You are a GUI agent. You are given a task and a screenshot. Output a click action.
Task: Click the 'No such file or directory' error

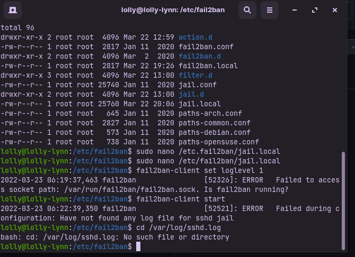(176, 237)
